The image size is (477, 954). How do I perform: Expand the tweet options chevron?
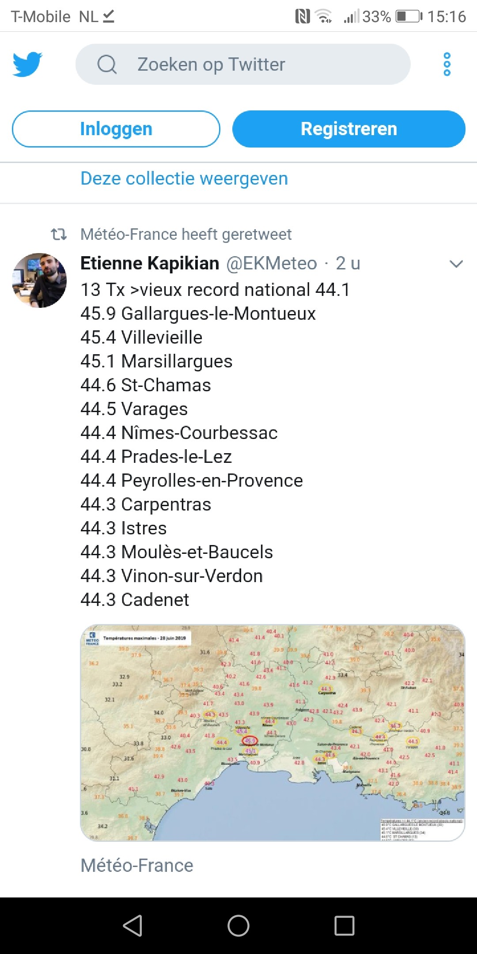coord(456,264)
